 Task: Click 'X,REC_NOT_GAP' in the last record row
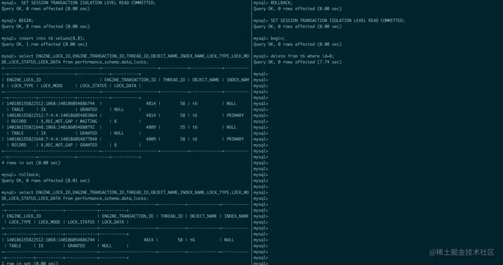click(x=56, y=145)
